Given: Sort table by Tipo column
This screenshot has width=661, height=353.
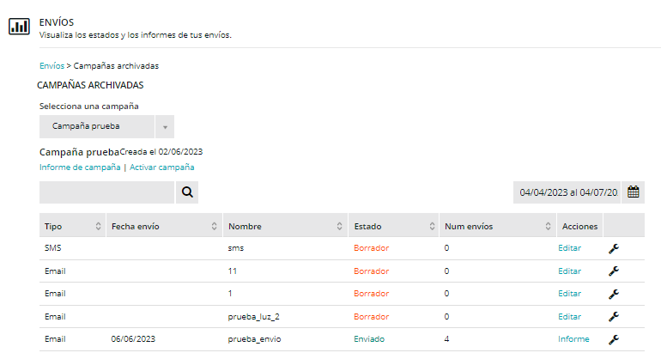Looking at the screenshot, I should pos(98,227).
